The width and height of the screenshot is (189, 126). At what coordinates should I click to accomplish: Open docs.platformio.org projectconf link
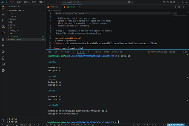click(x=79, y=33)
